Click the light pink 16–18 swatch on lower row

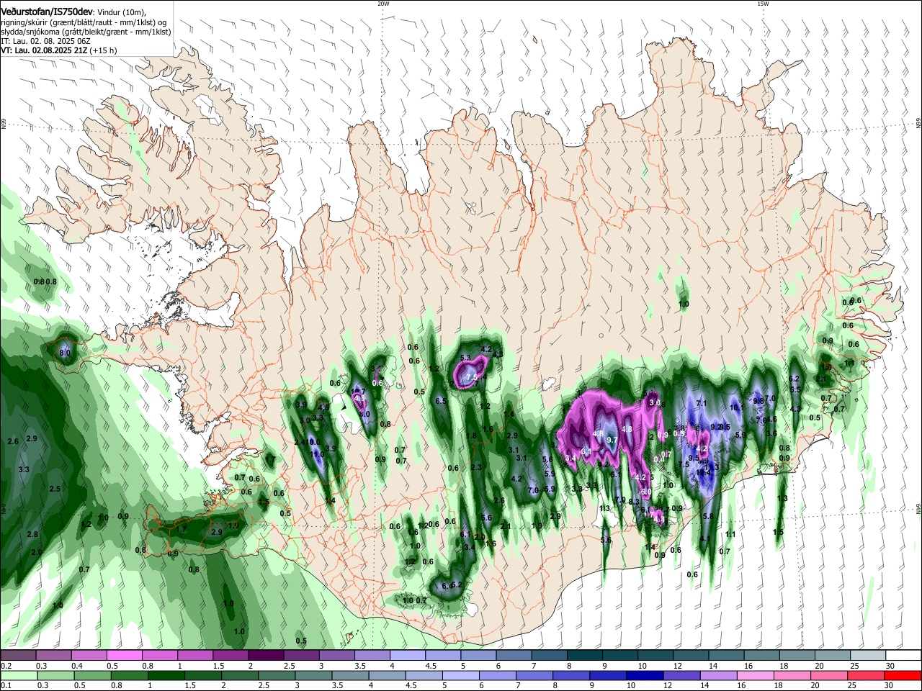tap(754, 675)
